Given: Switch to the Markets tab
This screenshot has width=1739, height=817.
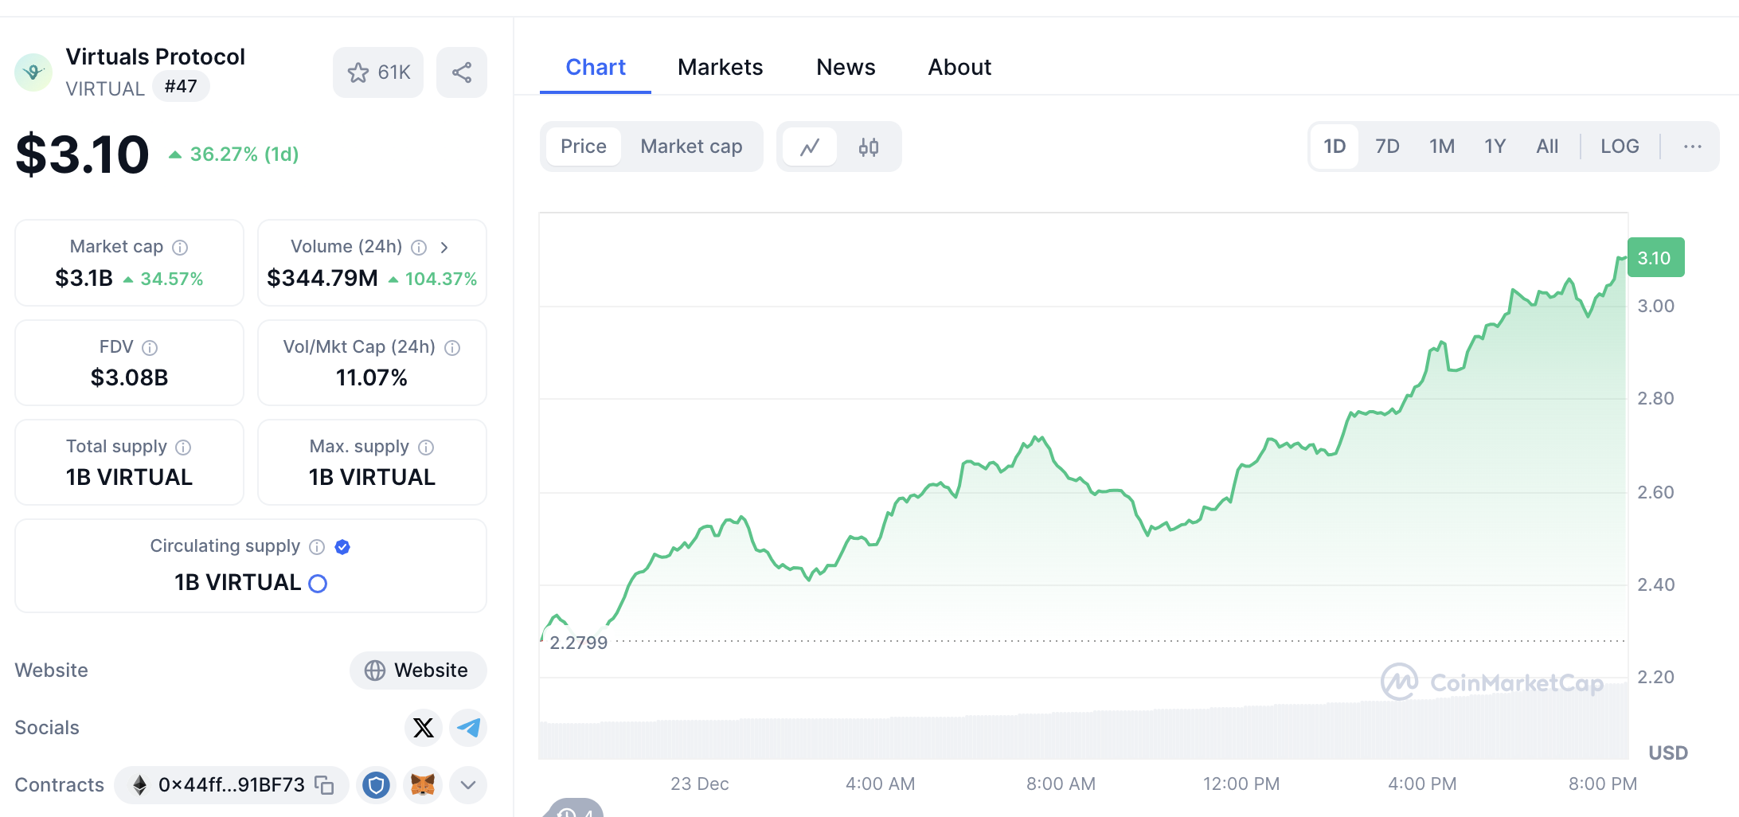Looking at the screenshot, I should [x=720, y=68].
